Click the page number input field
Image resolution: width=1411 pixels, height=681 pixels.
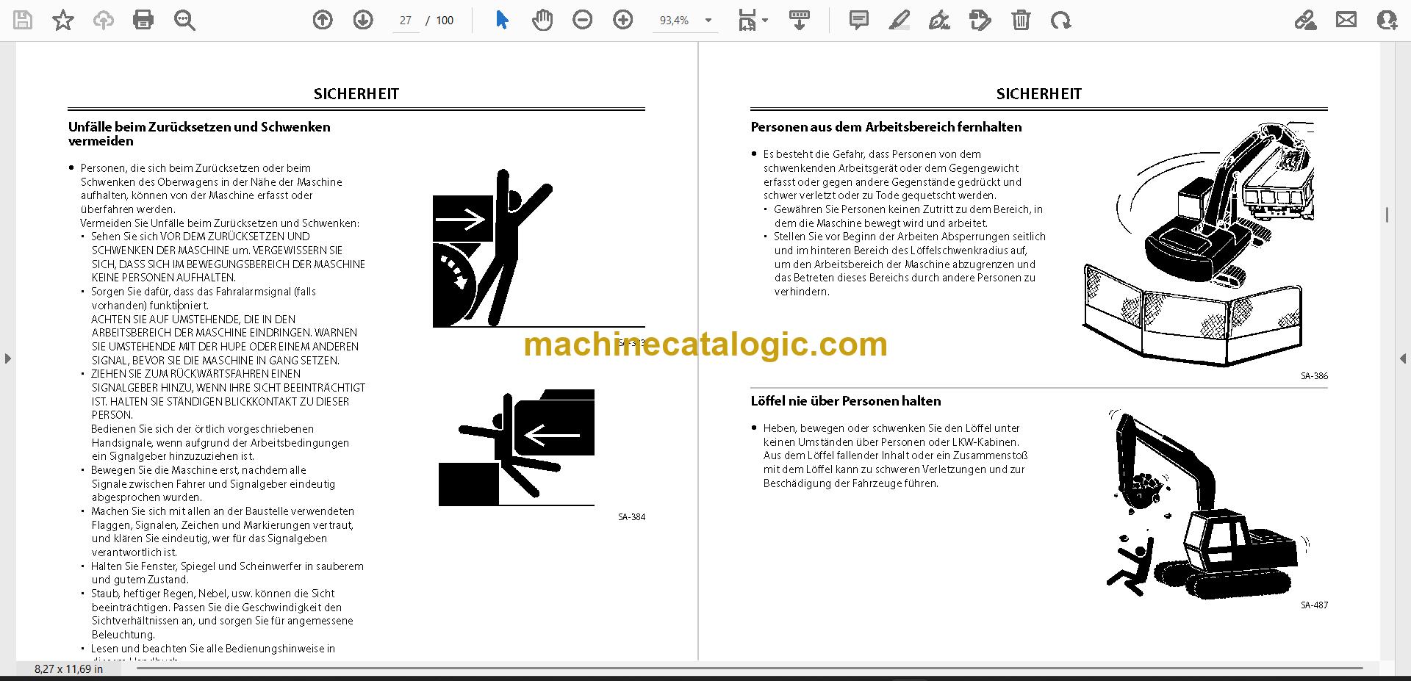click(x=406, y=21)
